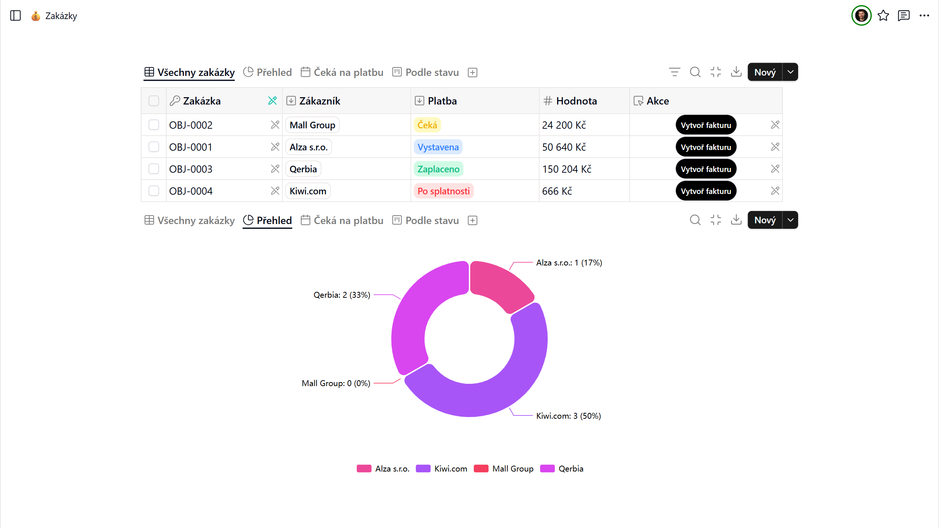Image resolution: width=939 pixels, height=528 pixels.
Task: Create invoice for order OBJ-0003
Action: (x=706, y=169)
